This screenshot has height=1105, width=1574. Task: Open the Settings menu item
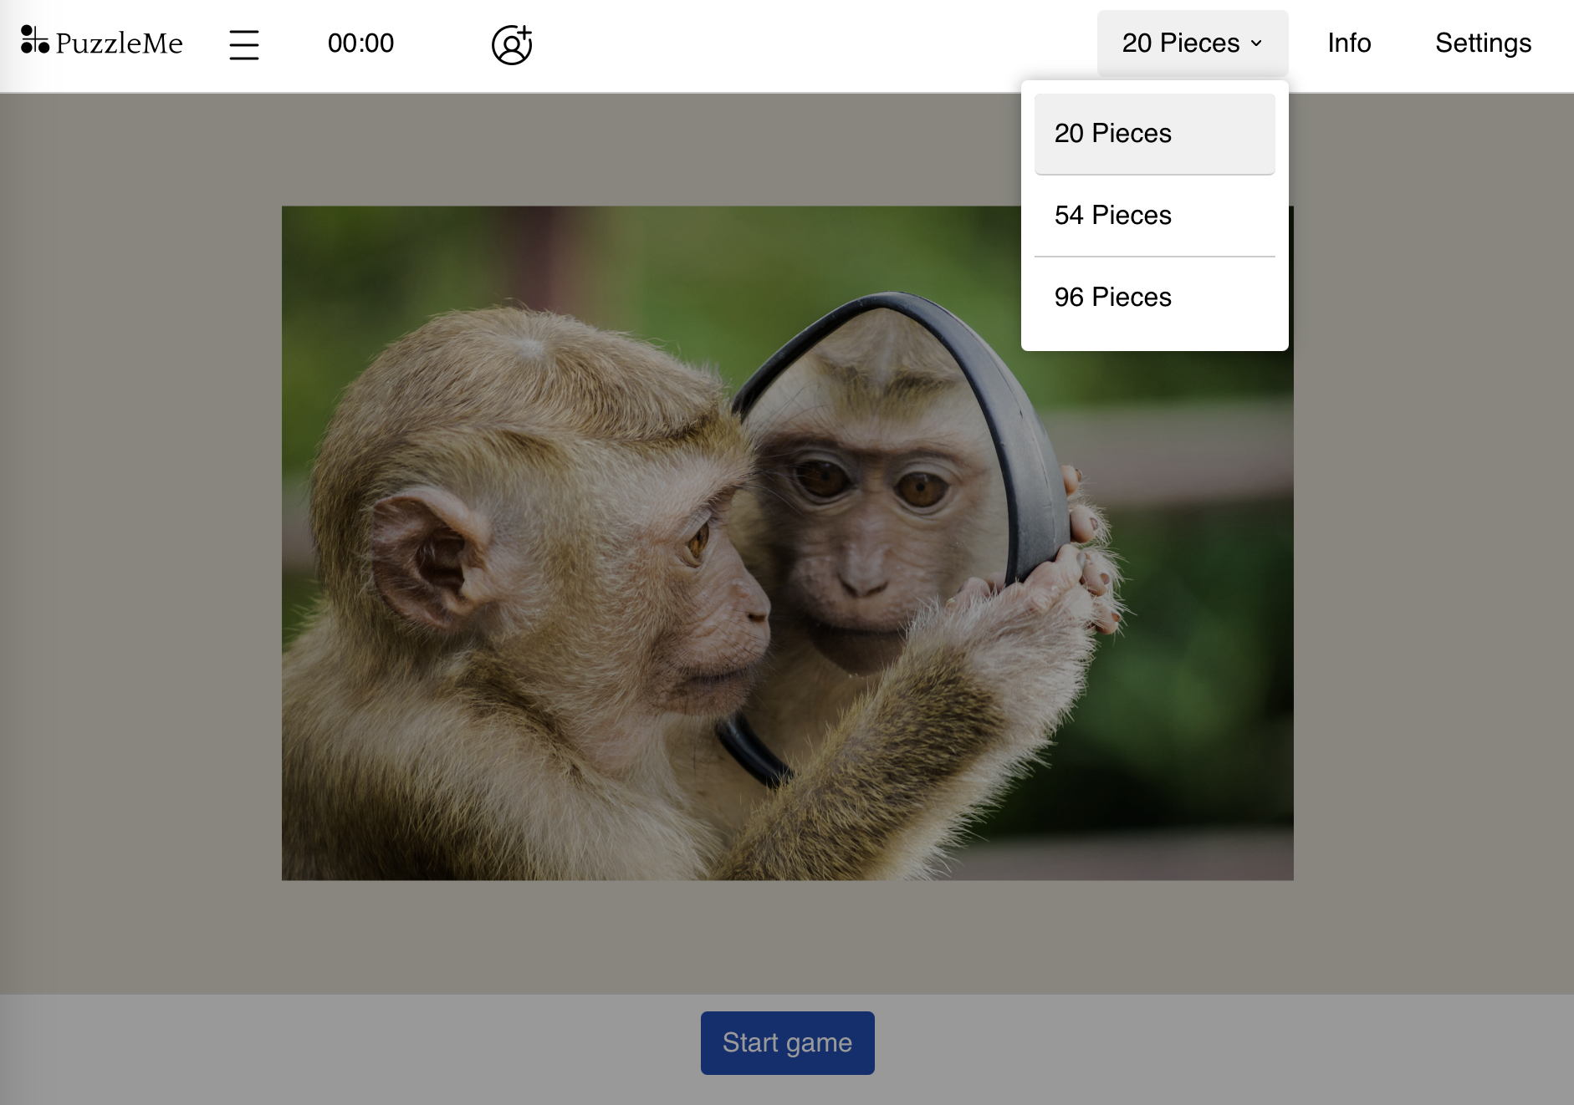coord(1482,43)
